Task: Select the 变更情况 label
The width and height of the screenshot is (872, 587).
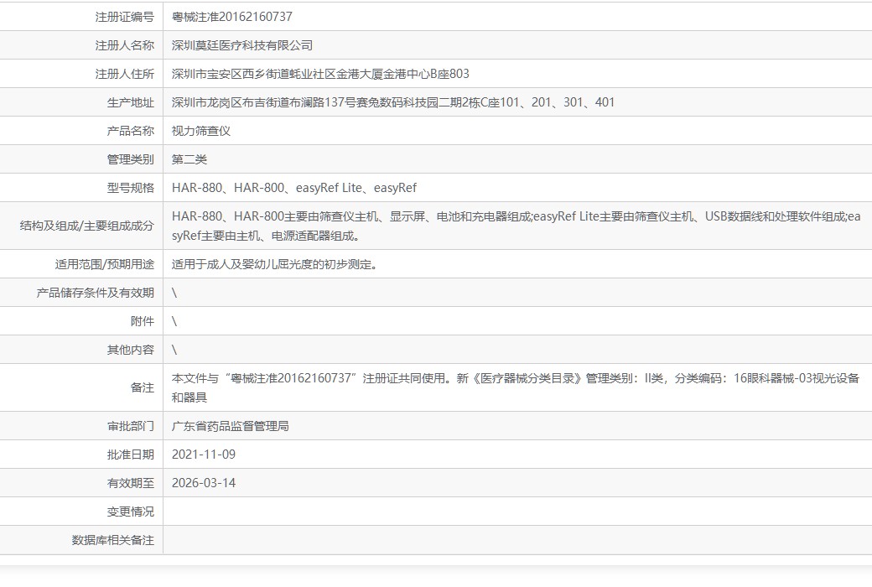Action: [130, 512]
